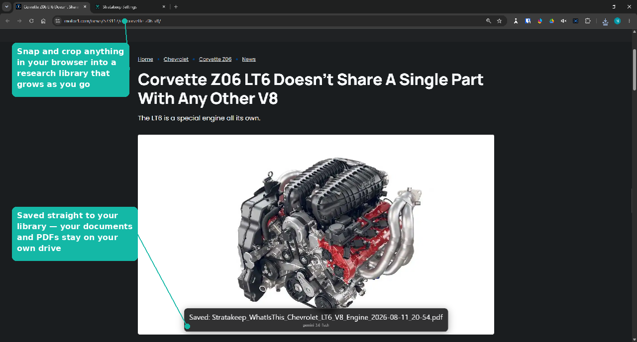Click the Corvette Z06 LT6 article headline
This screenshot has width=637, height=342.
click(x=311, y=89)
